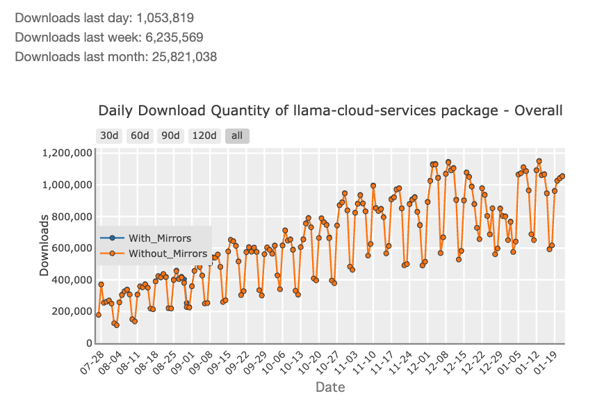Select the 90d range button

tap(171, 135)
